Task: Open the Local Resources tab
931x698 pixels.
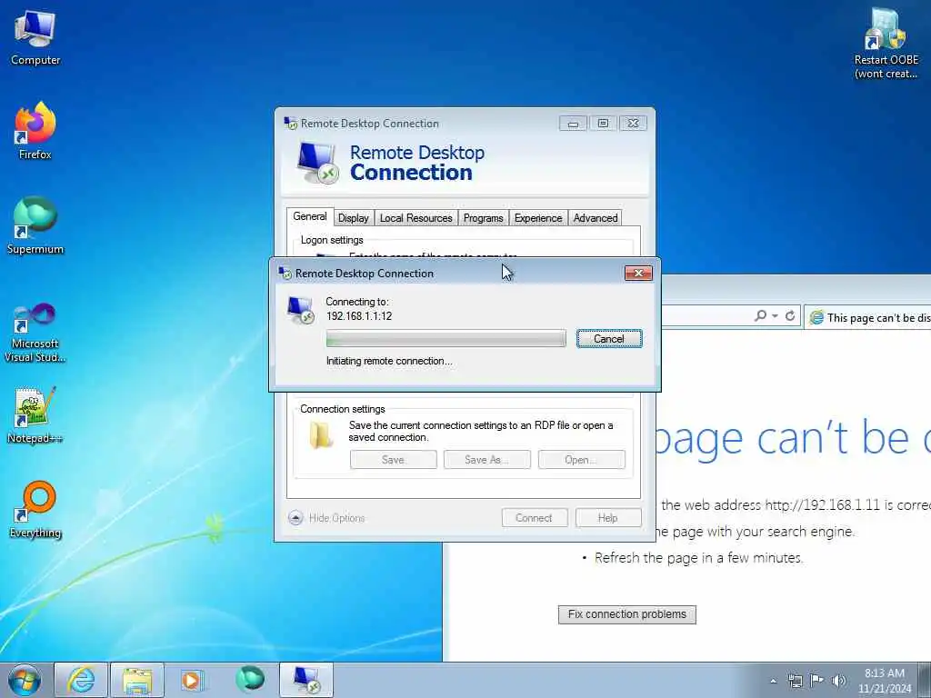Action: [x=415, y=218]
